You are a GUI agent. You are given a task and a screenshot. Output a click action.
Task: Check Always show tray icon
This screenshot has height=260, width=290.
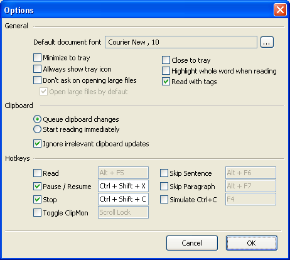37,69
